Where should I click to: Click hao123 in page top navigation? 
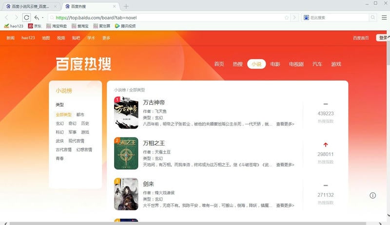28,38
